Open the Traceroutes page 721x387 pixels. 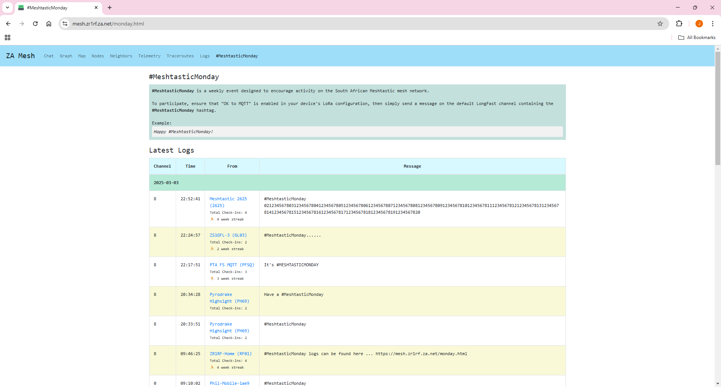pyautogui.click(x=180, y=56)
